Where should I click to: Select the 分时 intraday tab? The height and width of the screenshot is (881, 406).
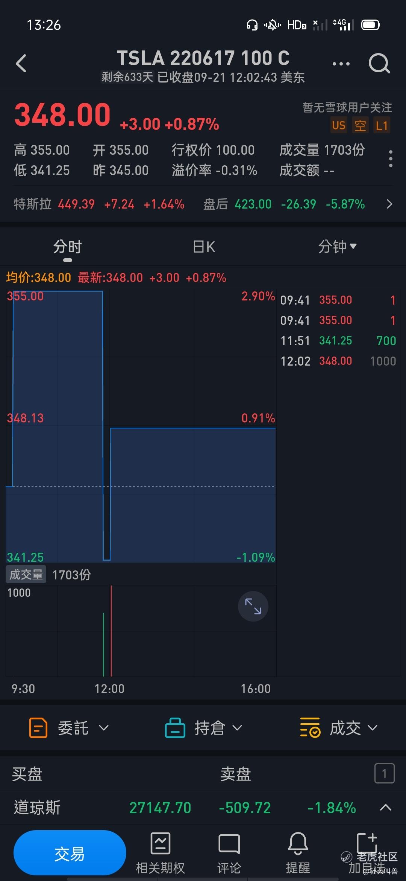click(68, 247)
